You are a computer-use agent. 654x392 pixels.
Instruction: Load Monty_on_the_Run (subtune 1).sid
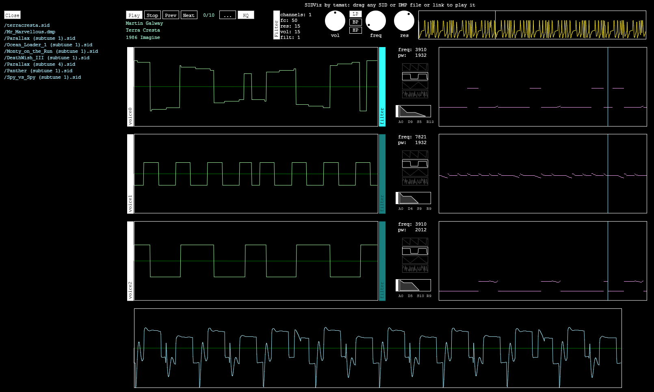[x=51, y=51]
